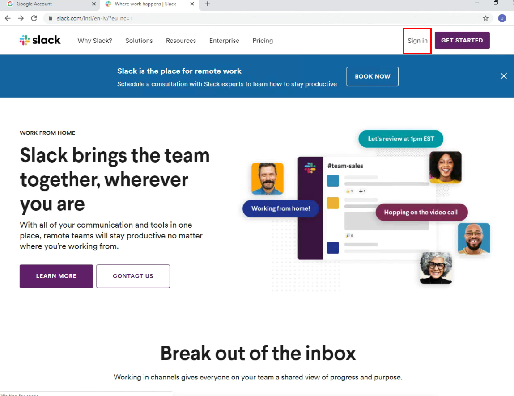This screenshot has width=514, height=396.
Task: Reload the page with refresh icon
Action: 34,18
